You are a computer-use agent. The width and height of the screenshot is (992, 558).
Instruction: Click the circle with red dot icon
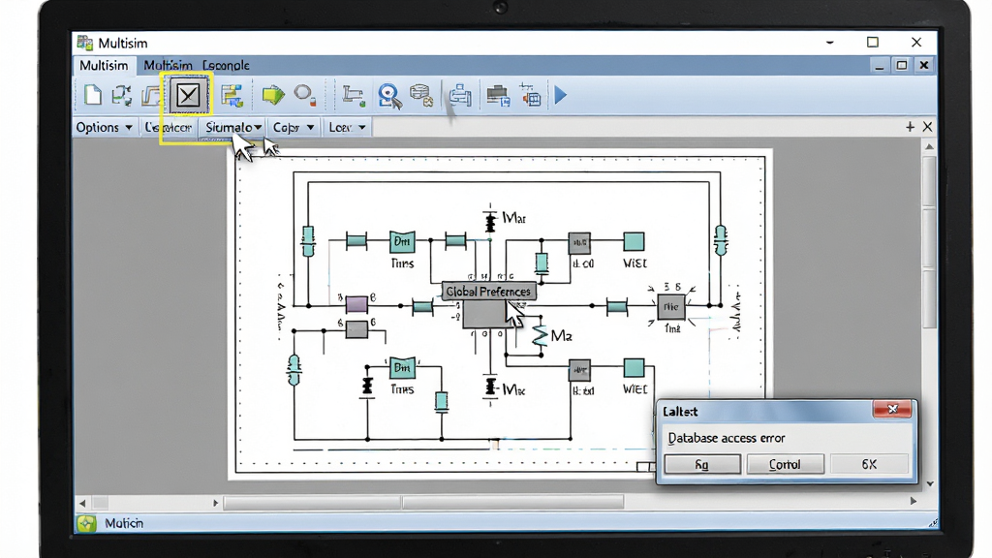click(305, 95)
